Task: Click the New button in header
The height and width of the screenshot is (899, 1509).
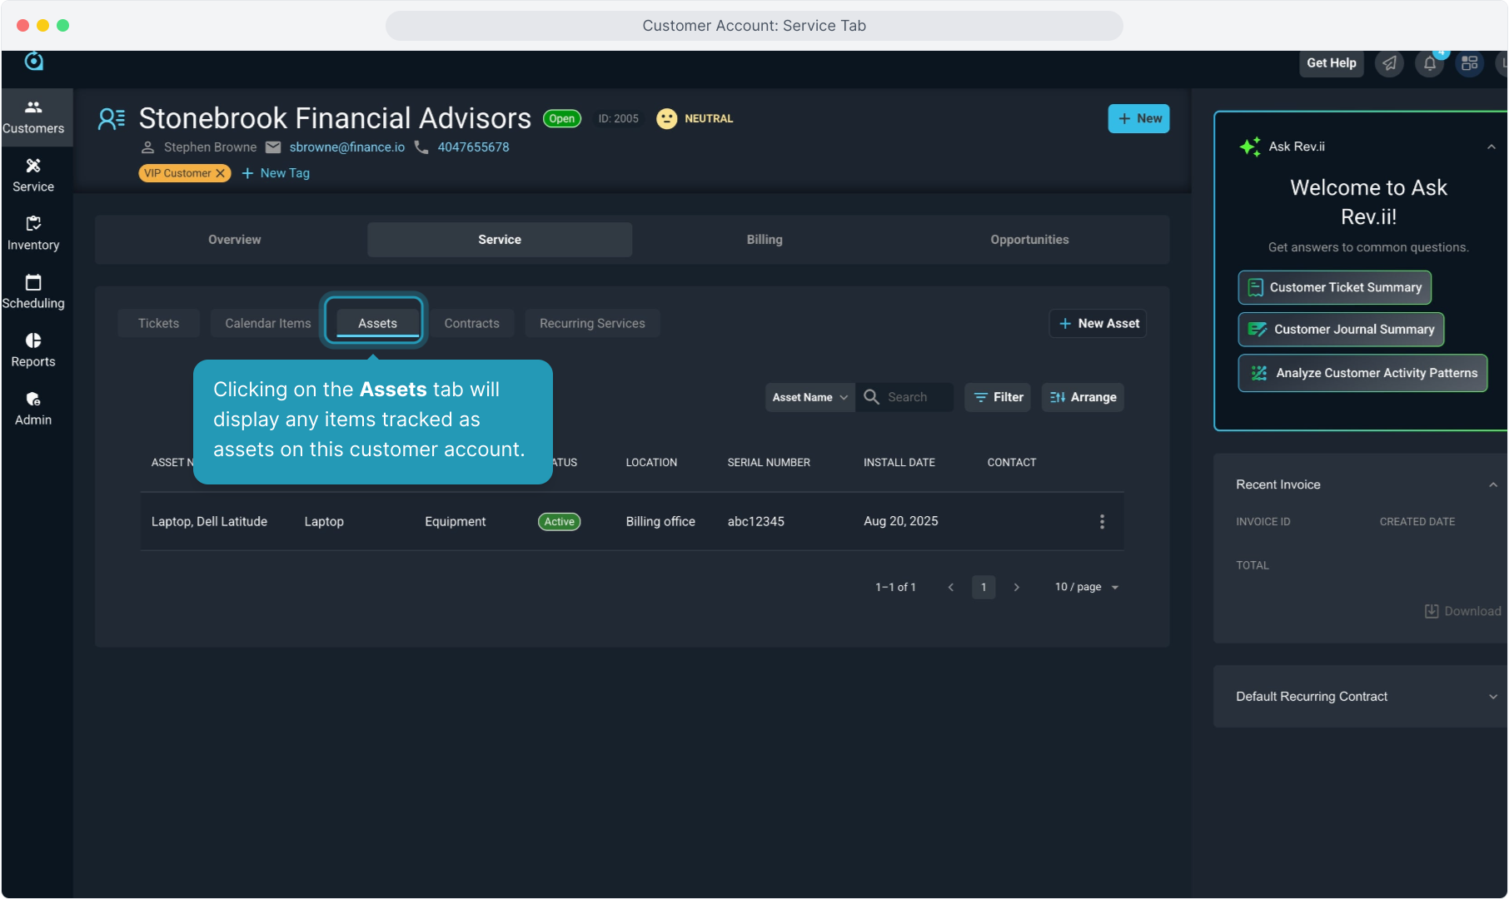Action: coord(1138,119)
